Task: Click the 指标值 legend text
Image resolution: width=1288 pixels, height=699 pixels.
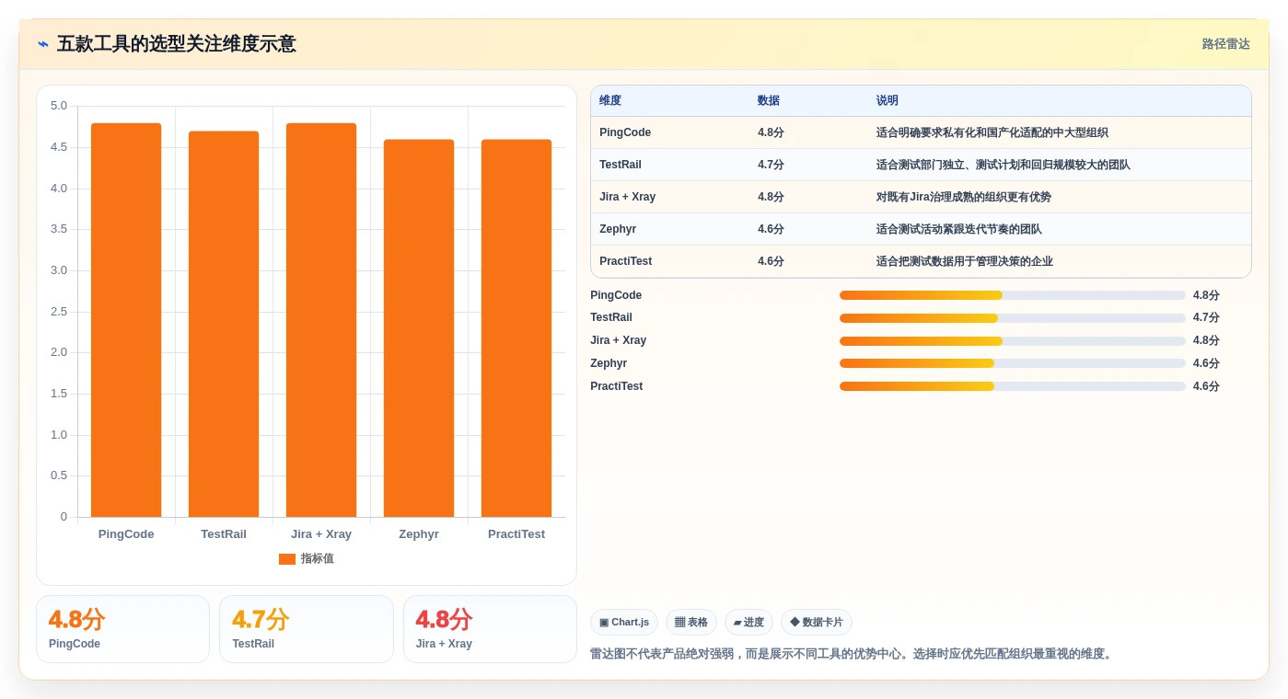Action: tap(318, 559)
